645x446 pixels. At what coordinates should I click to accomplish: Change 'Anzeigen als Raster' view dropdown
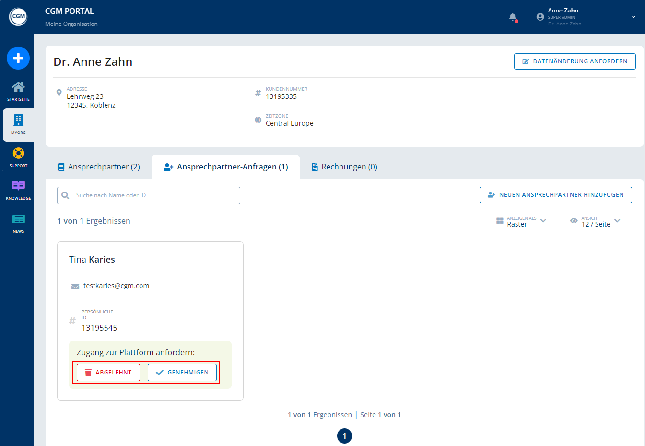point(542,221)
